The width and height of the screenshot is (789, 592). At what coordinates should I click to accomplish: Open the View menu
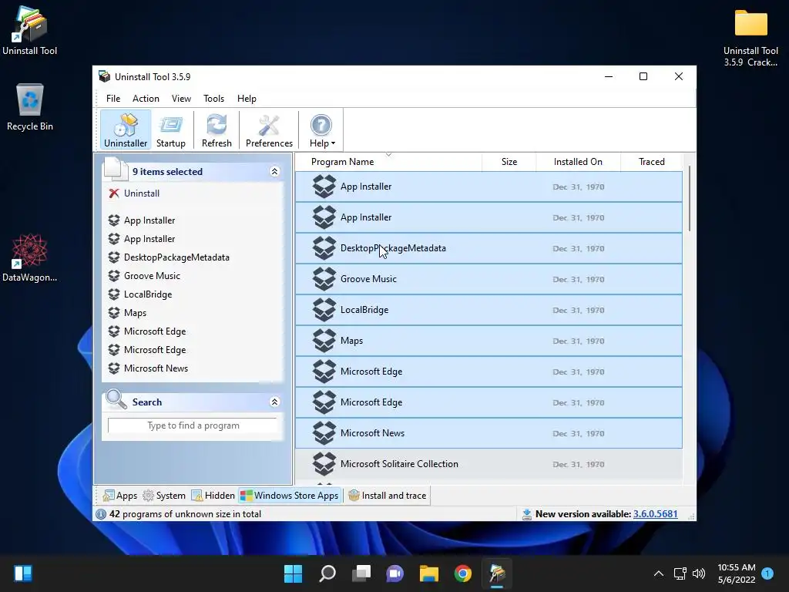tap(181, 99)
